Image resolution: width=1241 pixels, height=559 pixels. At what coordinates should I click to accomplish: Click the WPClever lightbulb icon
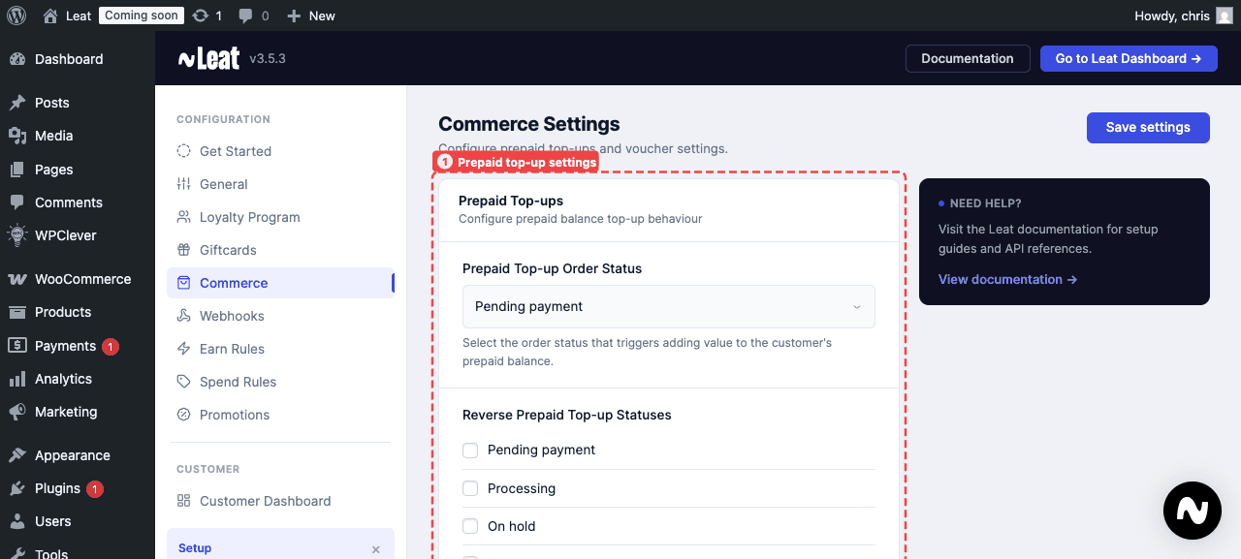17,235
